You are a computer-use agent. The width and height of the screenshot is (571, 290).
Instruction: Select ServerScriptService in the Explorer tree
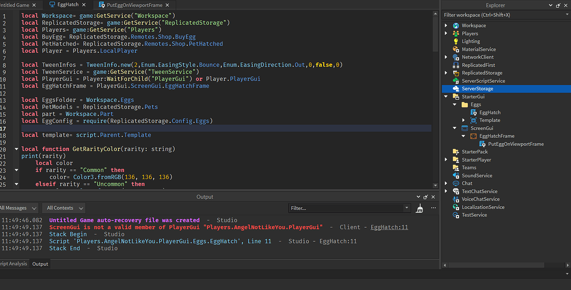tap(483, 81)
